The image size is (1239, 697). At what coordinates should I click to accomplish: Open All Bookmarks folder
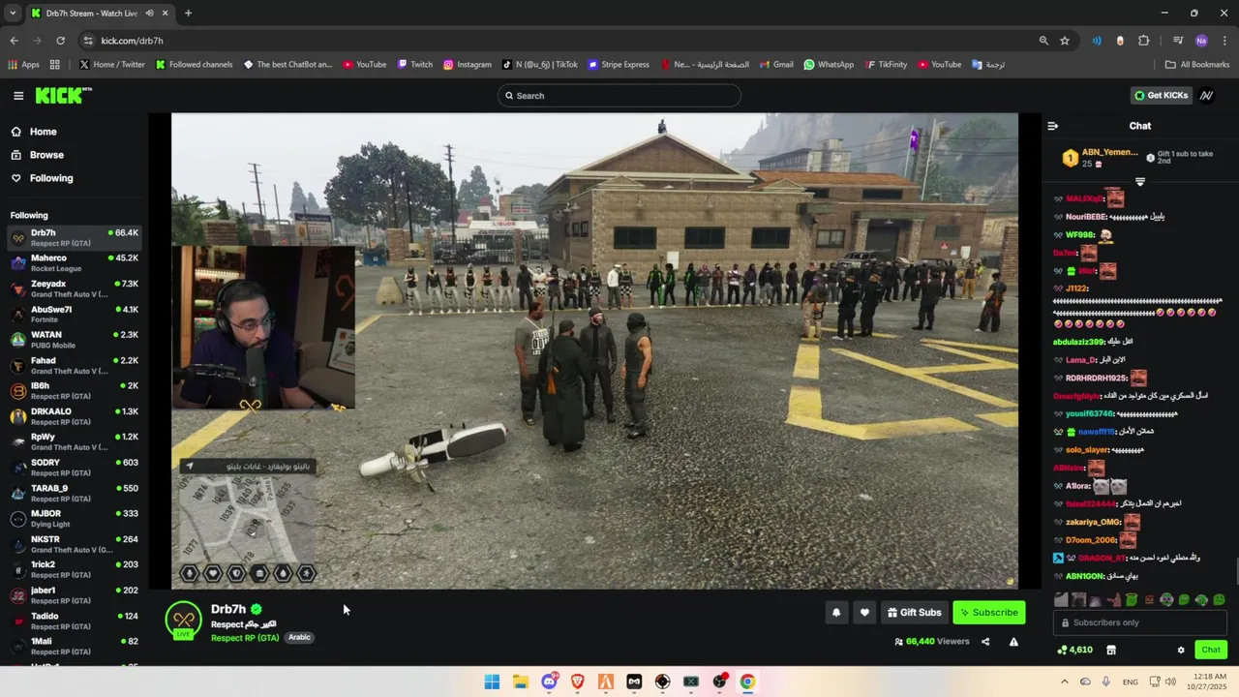[x=1197, y=65]
